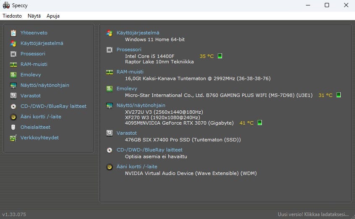355x219 pixels.
Task: Click the Ääni kortti /-laite summary heading
Action: coord(137,167)
